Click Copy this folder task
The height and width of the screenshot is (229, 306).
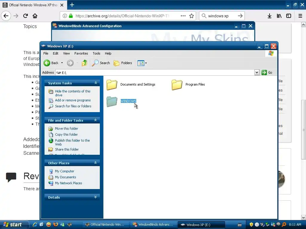[66, 134]
